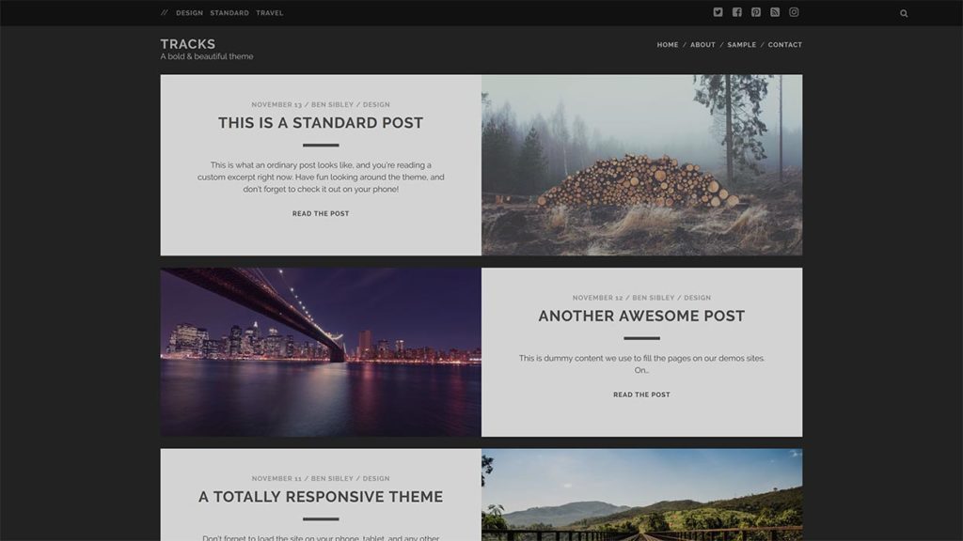Click the Facebook icon in top bar
Image resolution: width=963 pixels, height=541 pixels.
[x=736, y=12]
